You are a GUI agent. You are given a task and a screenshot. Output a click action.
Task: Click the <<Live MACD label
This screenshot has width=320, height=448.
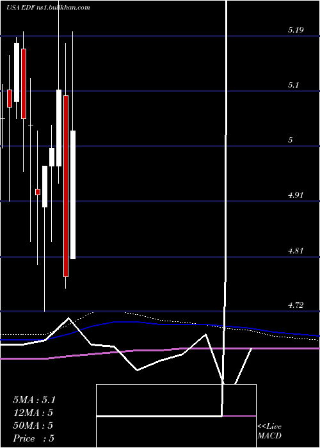click(269, 431)
